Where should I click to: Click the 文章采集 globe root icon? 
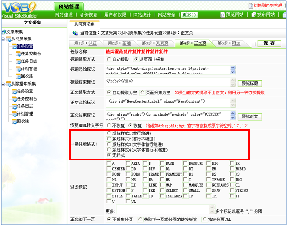coord(4,32)
